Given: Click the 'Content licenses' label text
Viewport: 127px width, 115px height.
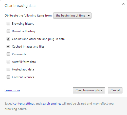Looking at the screenshot, I should [23, 77].
